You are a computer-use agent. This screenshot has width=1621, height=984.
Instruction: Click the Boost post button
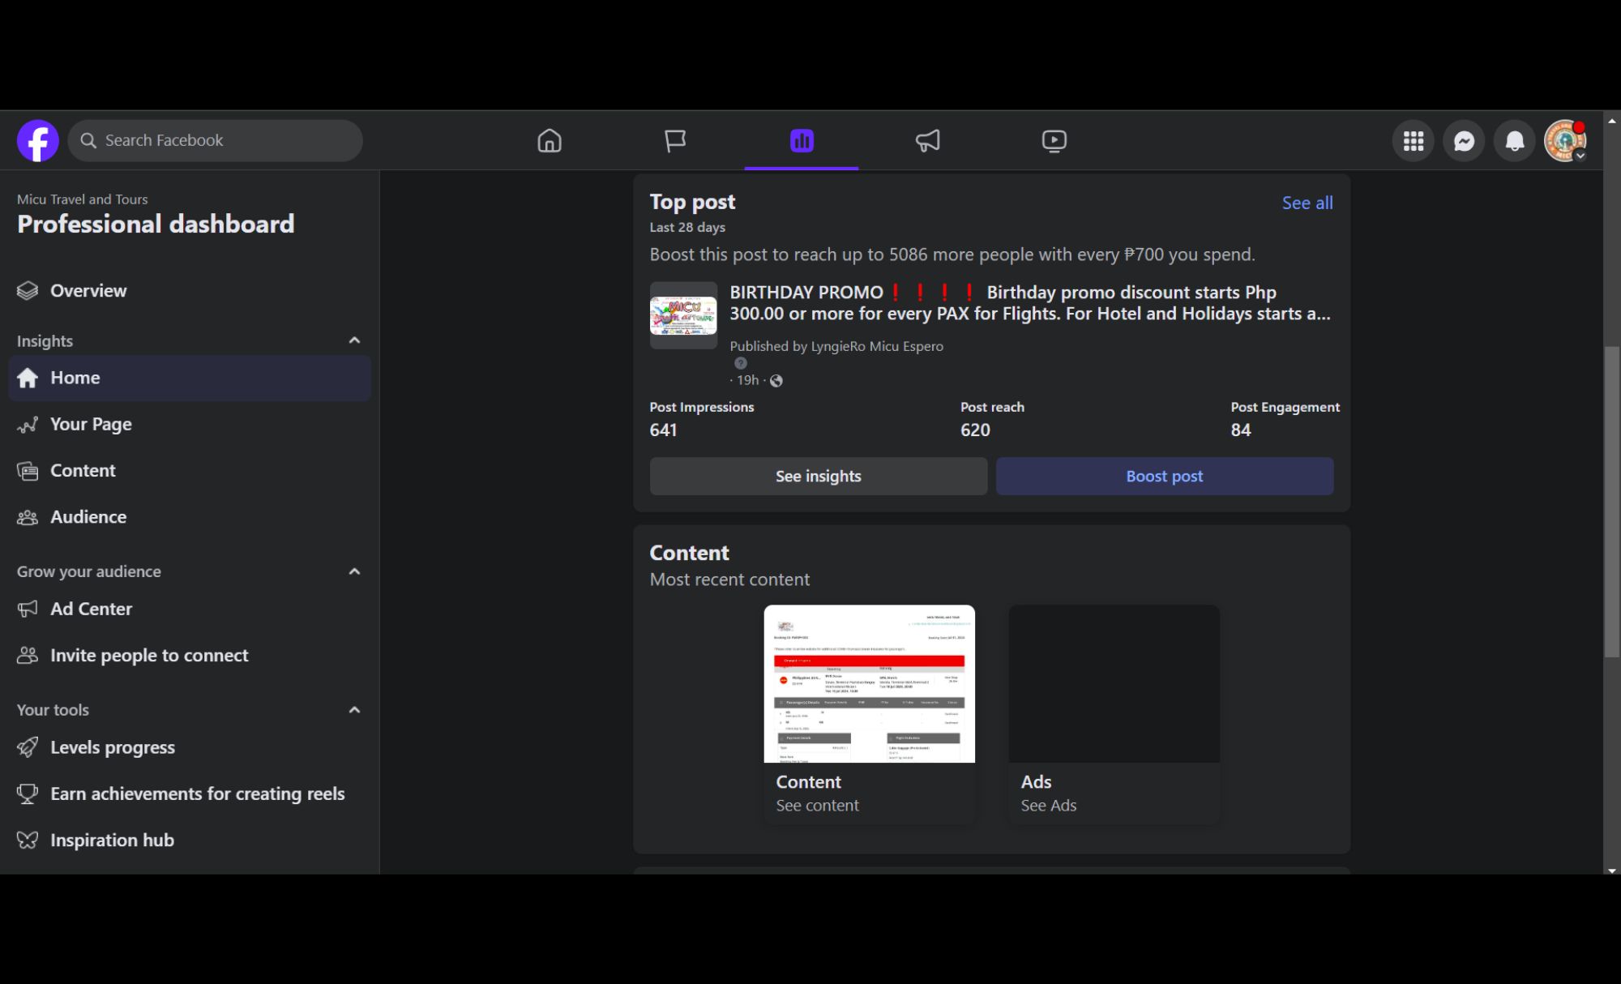(1164, 477)
